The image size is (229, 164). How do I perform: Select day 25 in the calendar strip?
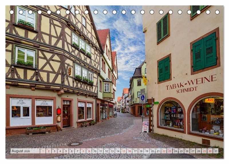click(x=181, y=151)
